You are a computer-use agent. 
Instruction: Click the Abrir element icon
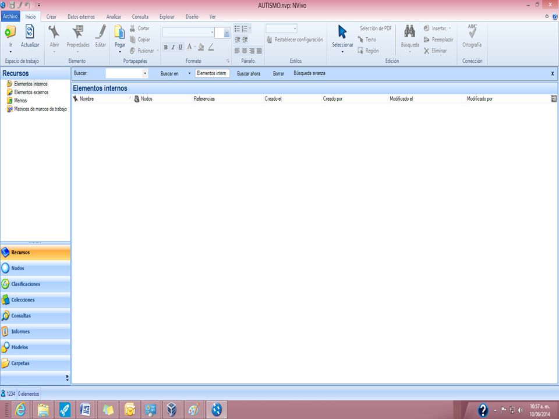tap(54, 31)
